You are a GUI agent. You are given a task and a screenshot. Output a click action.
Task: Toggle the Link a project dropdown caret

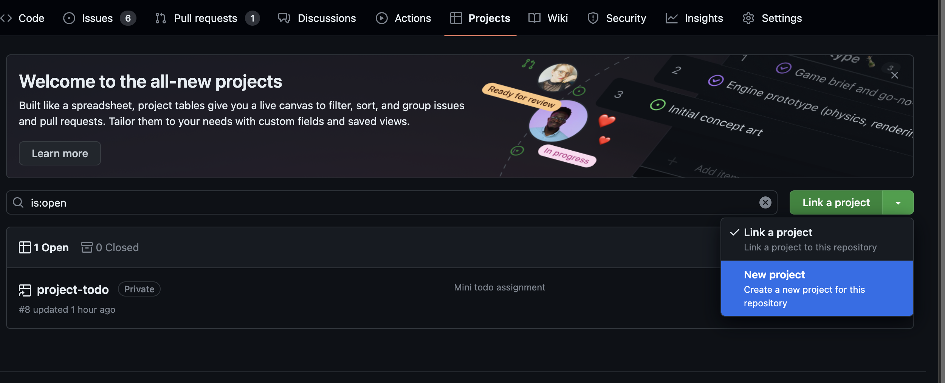898,202
